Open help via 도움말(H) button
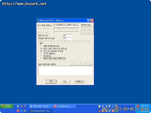 click(79, 81)
